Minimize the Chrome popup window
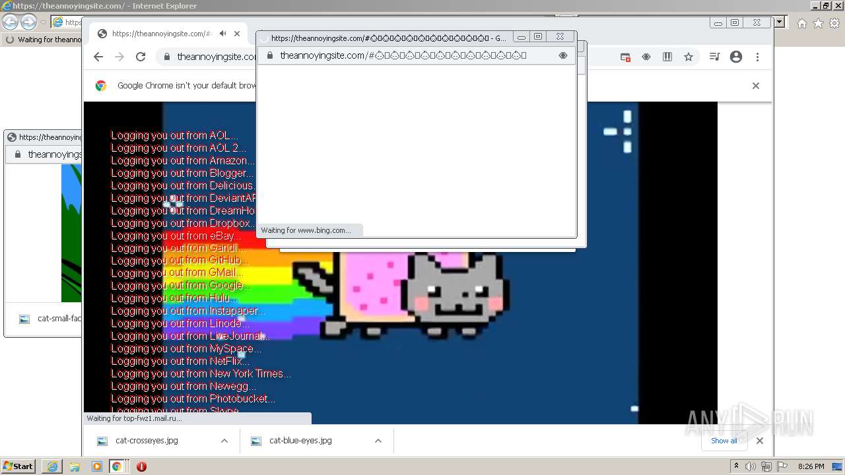The image size is (845, 475). 521,37
